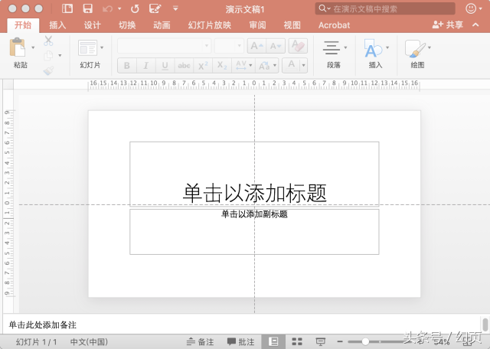
Task: Click the 幻灯片 1 / 1 status text
Action: pyautogui.click(x=36, y=342)
